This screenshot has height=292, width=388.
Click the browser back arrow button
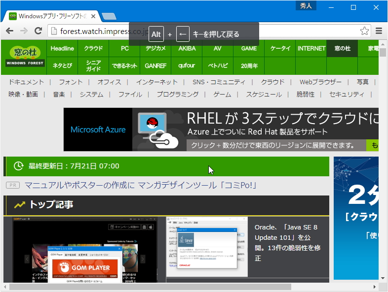10,31
